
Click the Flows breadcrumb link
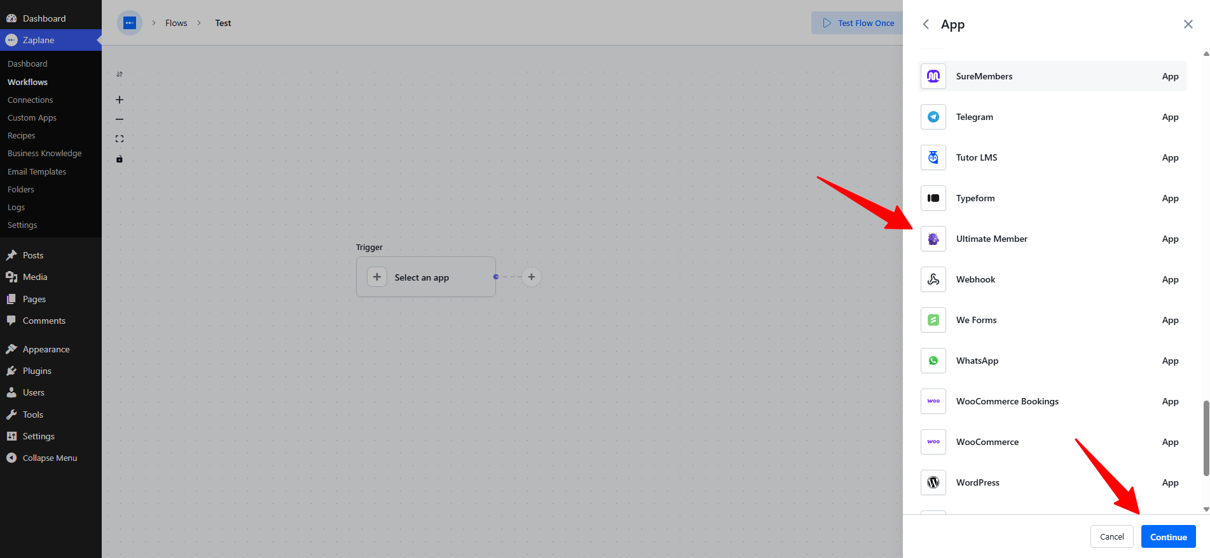pos(176,23)
